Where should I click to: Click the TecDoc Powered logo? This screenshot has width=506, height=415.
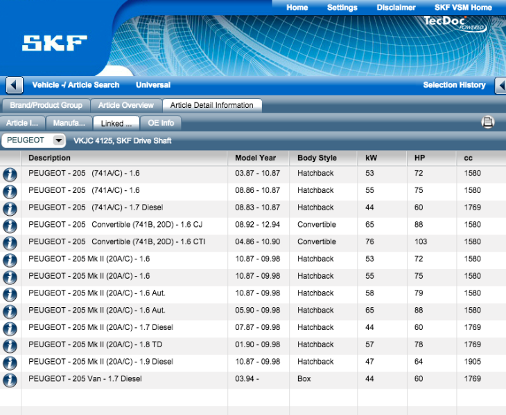click(x=455, y=24)
